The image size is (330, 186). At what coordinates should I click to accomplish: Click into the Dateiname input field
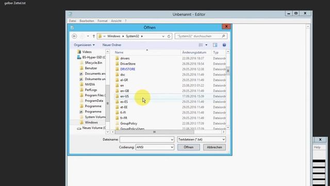(145, 139)
